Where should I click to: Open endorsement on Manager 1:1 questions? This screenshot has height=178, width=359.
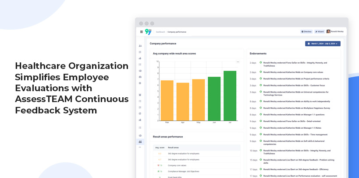click(294, 115)
